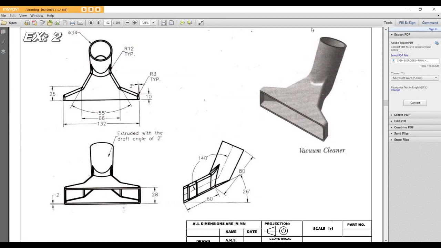
Task: Click the Print icon in toolbar
Action: click(72, 23)
